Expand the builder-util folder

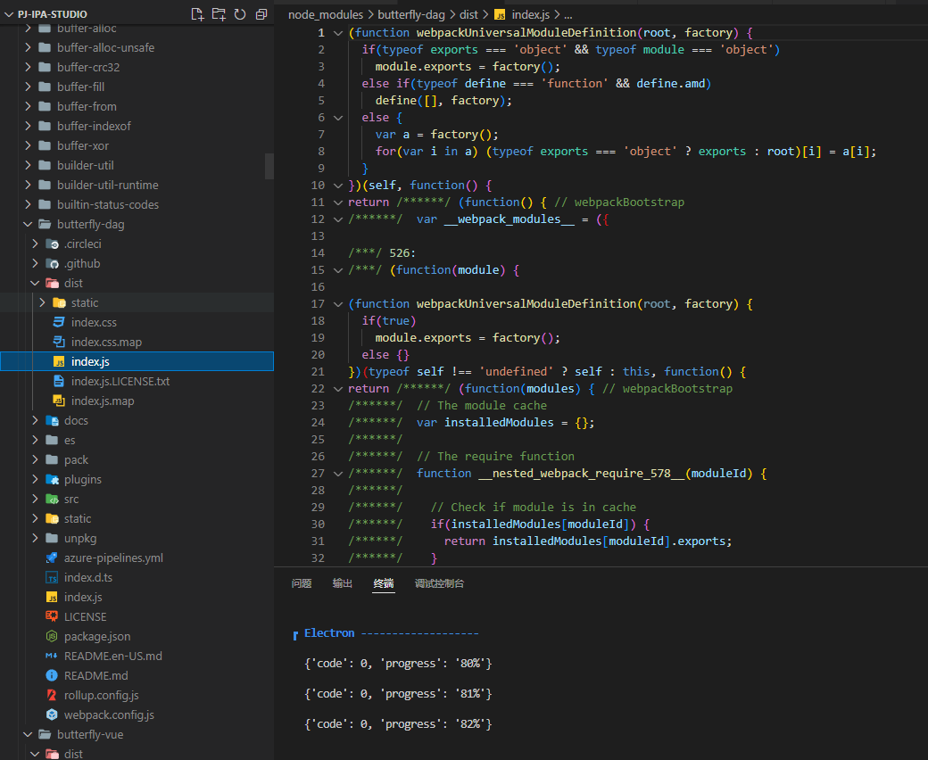pos(28,165)
